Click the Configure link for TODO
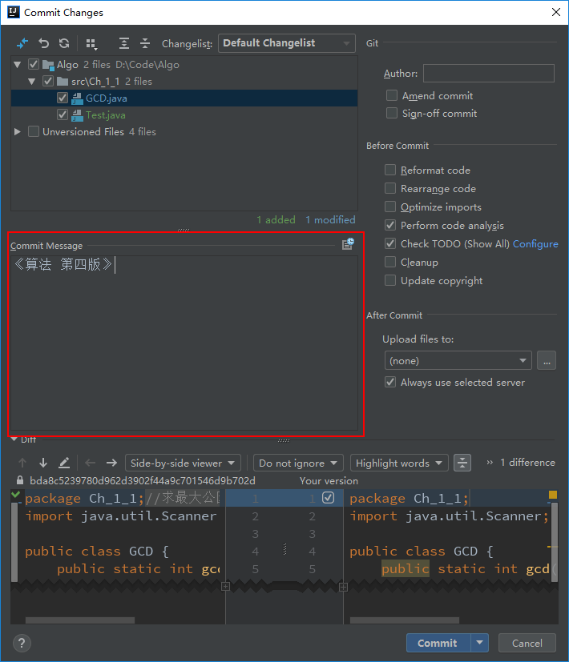569x662 pixels. (x=535, y=244)
